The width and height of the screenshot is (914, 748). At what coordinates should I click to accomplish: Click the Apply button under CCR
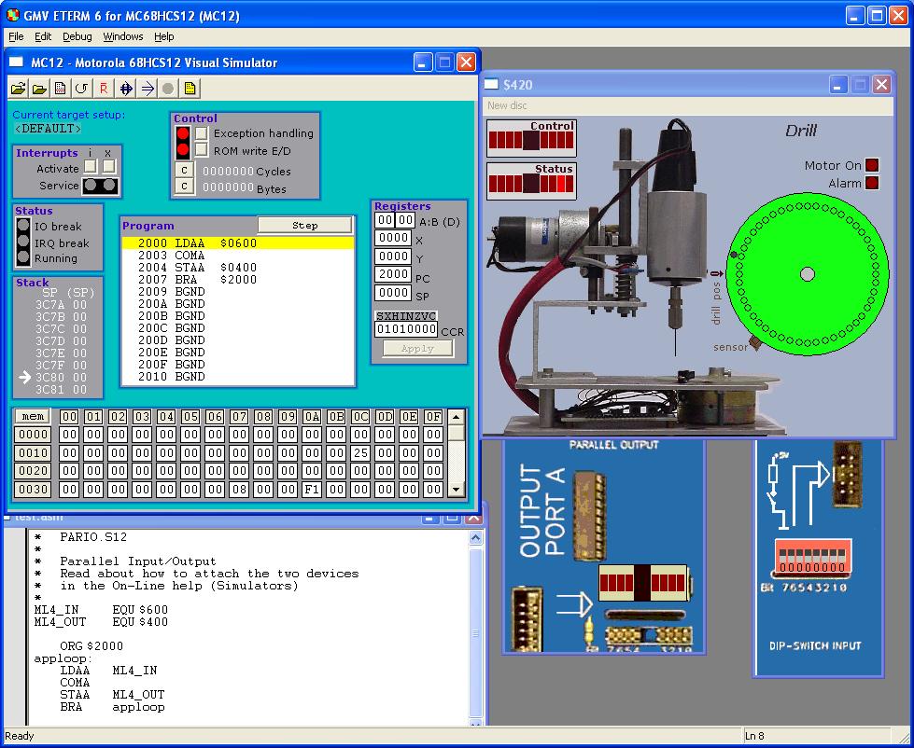pyautogui.click(x=417, y=348)
